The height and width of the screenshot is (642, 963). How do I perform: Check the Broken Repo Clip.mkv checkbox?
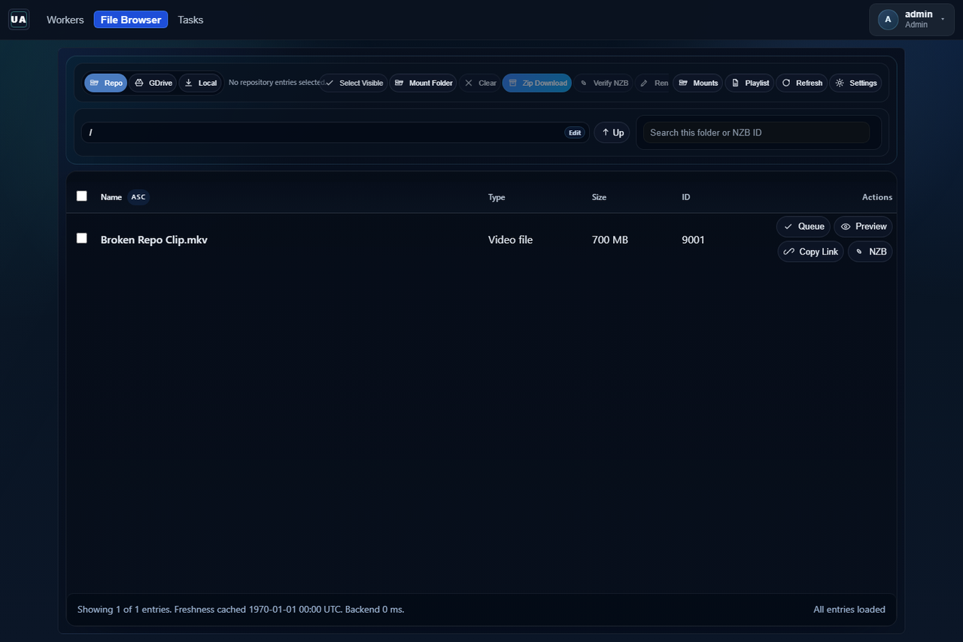pos(82,239)
